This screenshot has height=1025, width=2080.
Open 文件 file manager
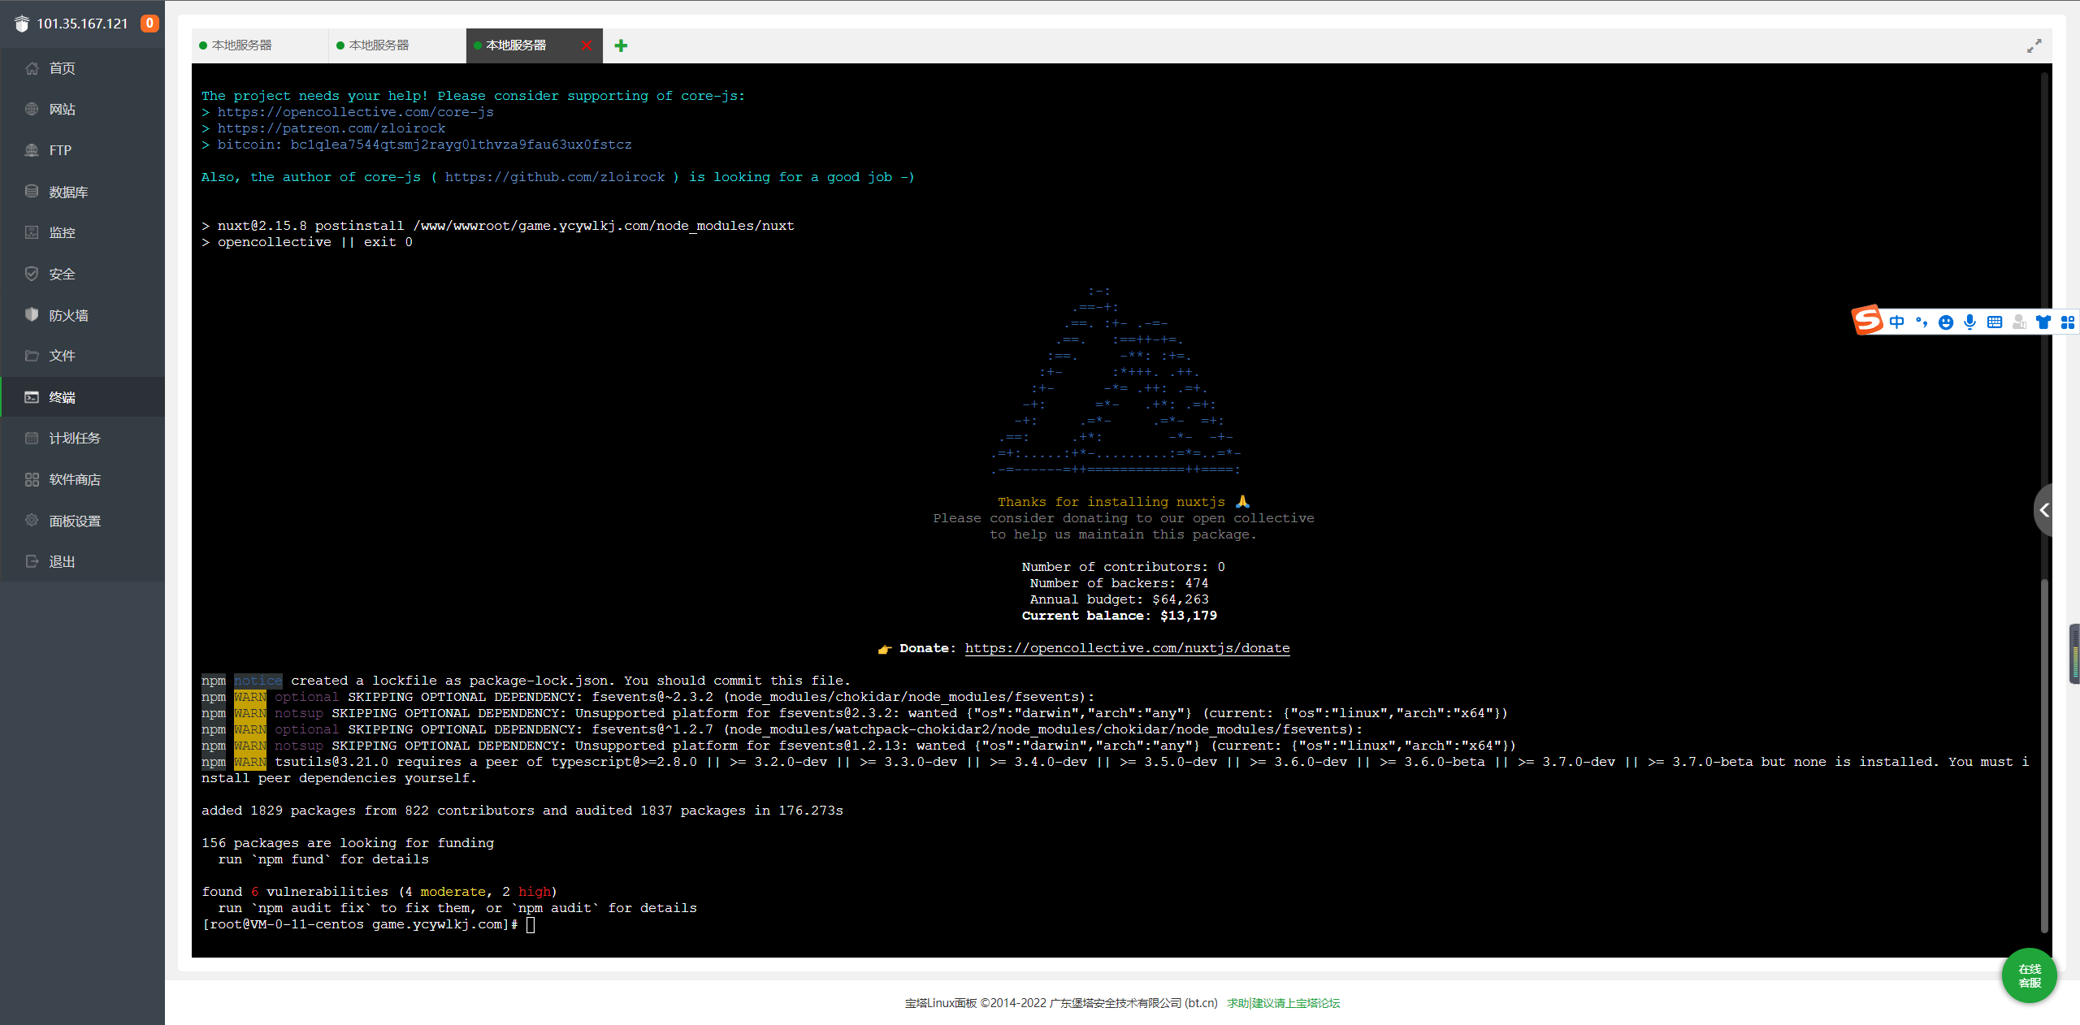coord(62,356)
